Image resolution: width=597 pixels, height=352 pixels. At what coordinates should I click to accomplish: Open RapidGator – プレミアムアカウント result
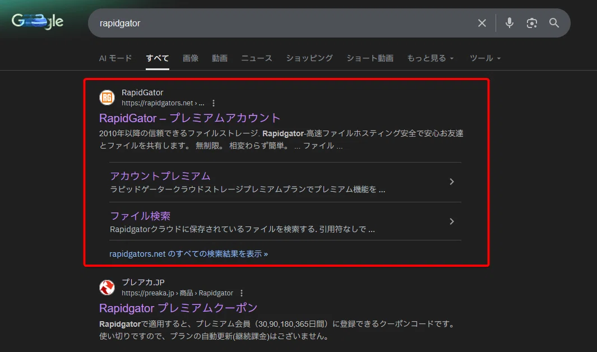point(189,118)
